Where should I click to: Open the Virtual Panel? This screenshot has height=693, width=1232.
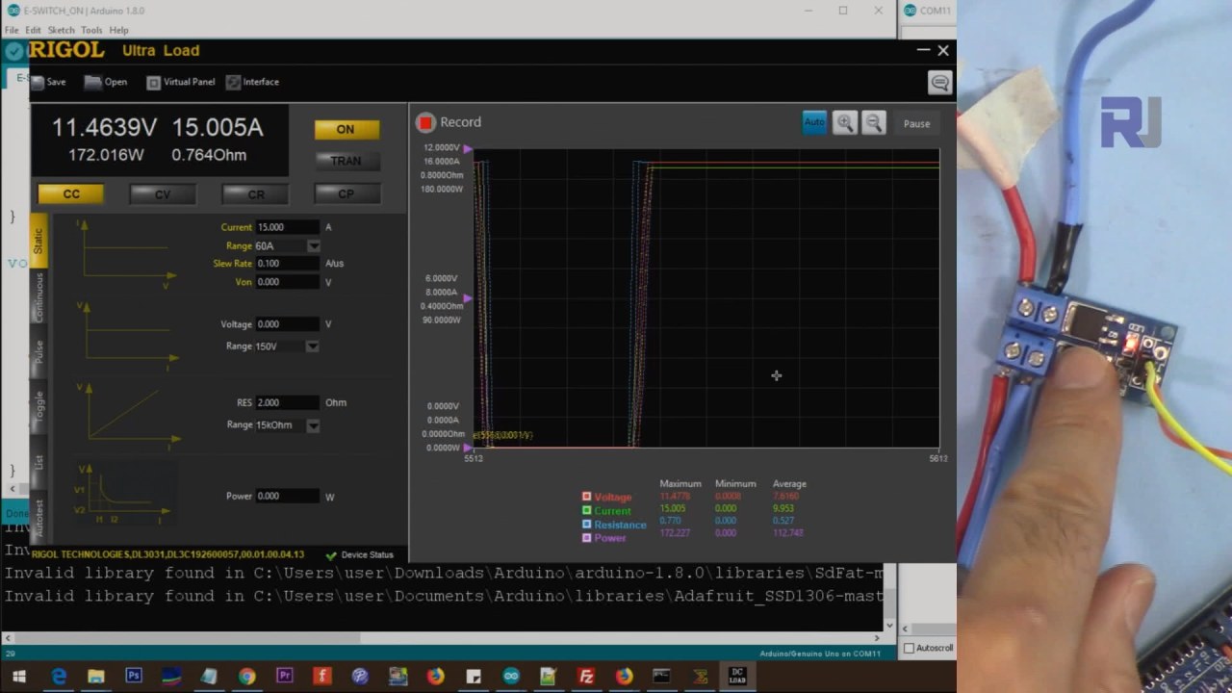point(153,83)
